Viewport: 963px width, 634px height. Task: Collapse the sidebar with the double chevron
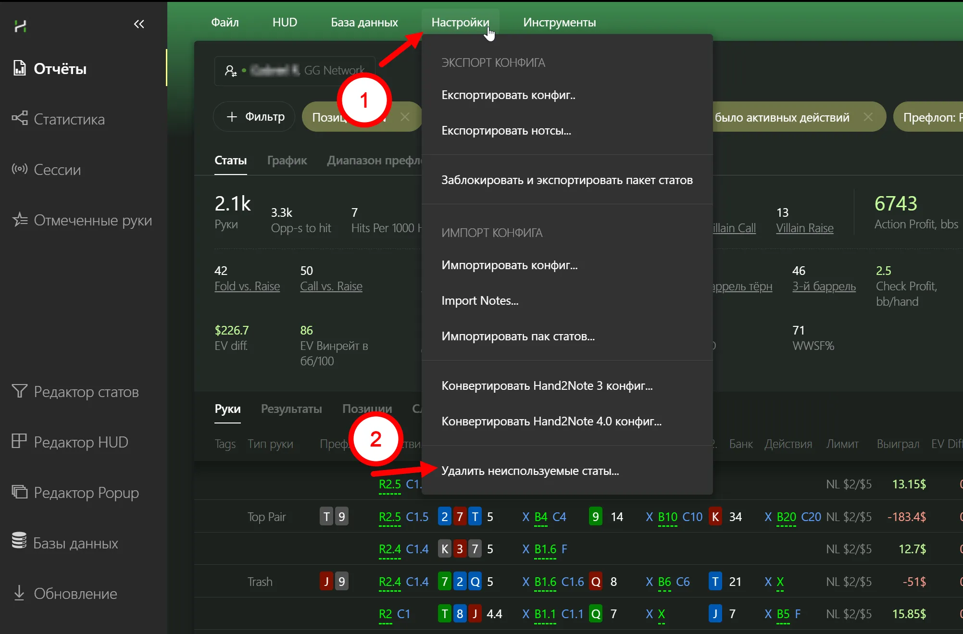(x=139, y=24)
